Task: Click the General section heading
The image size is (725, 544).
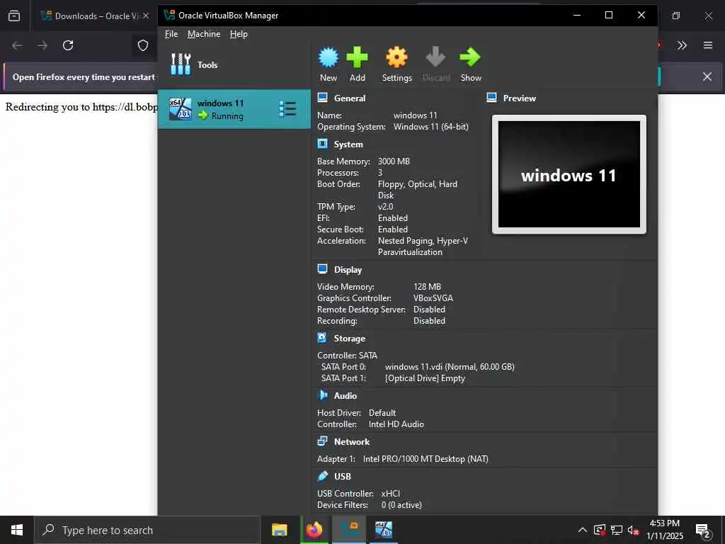Action: (x=350, y=98)
